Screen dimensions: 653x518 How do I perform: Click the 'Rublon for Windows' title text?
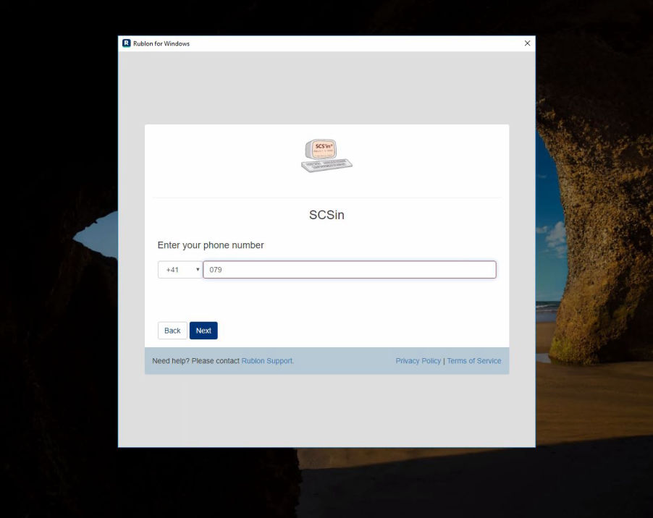click(x=161, y=43)
